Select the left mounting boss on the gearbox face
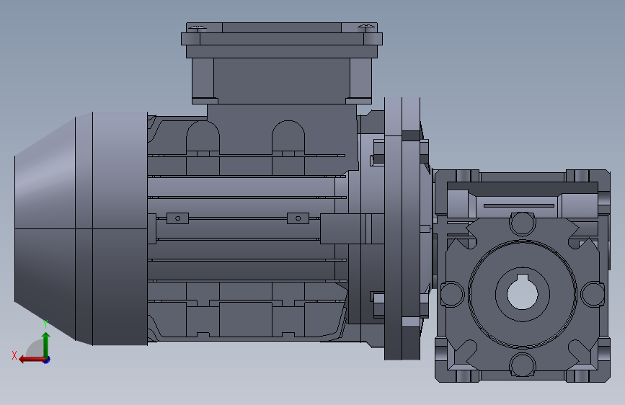This screenshot has height=405, width=625. pos(452,294)
